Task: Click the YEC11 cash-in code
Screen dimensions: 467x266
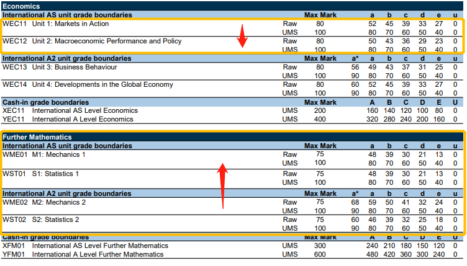Action: (14, 119)
